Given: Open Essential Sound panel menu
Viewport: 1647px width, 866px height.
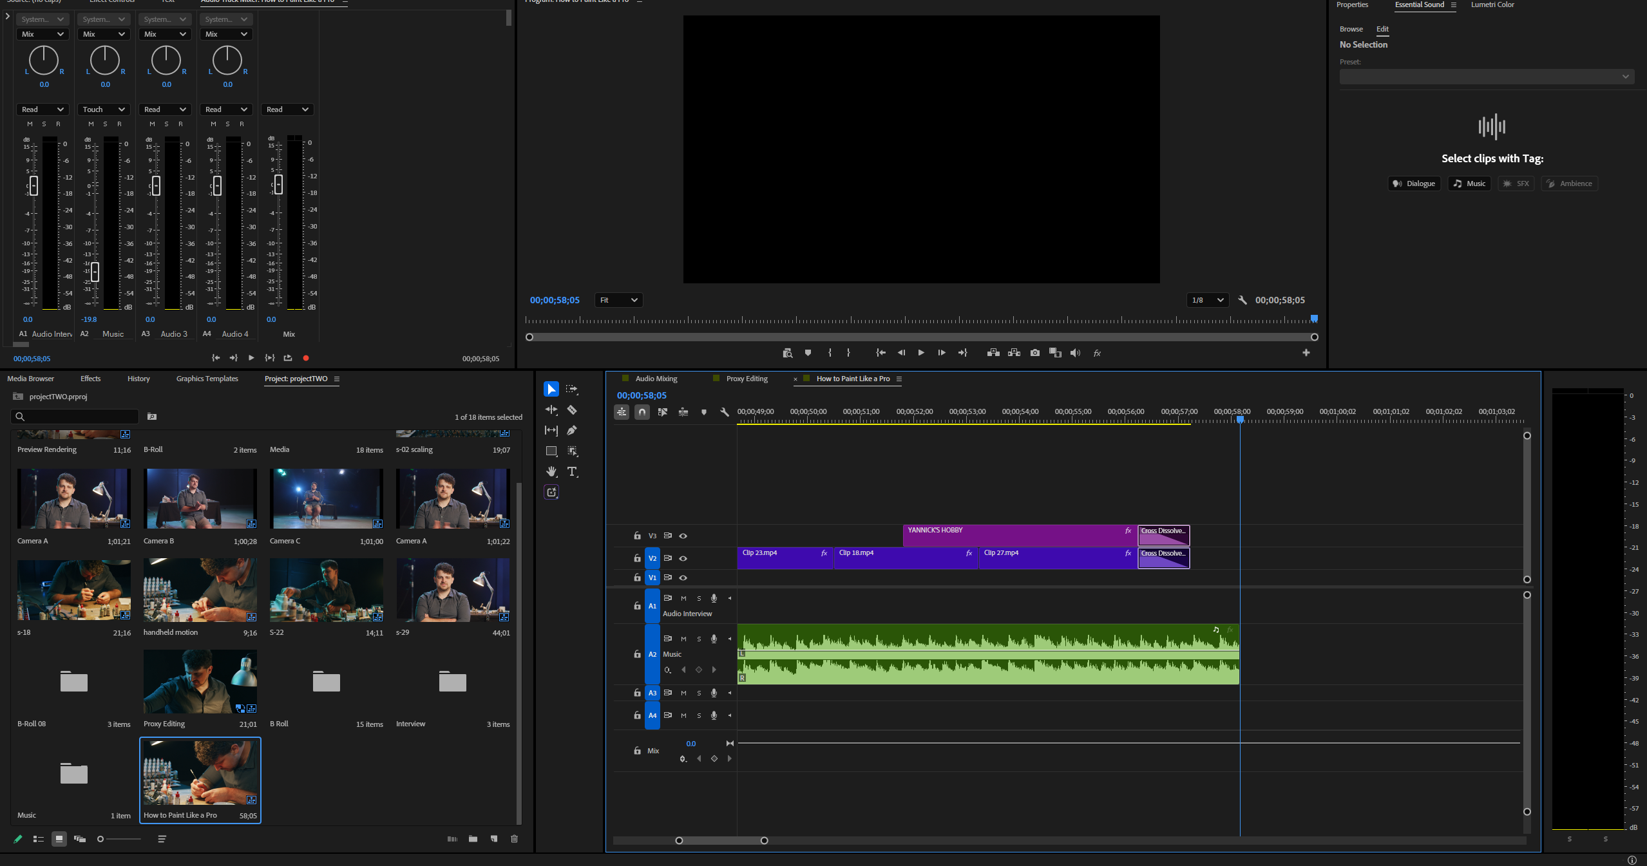Looking at the screenshot, I should click(1454, 5).
